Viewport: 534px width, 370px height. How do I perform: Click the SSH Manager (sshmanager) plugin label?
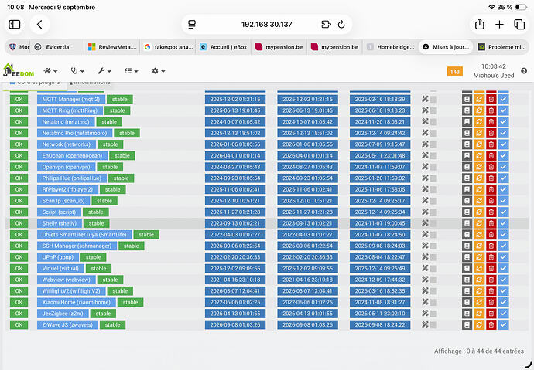[77, 246]
